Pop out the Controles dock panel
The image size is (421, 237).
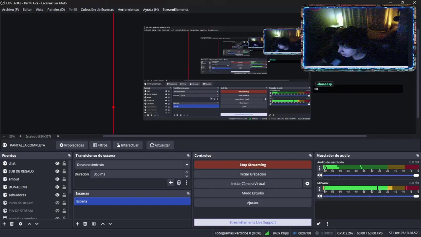click(310, 155)
